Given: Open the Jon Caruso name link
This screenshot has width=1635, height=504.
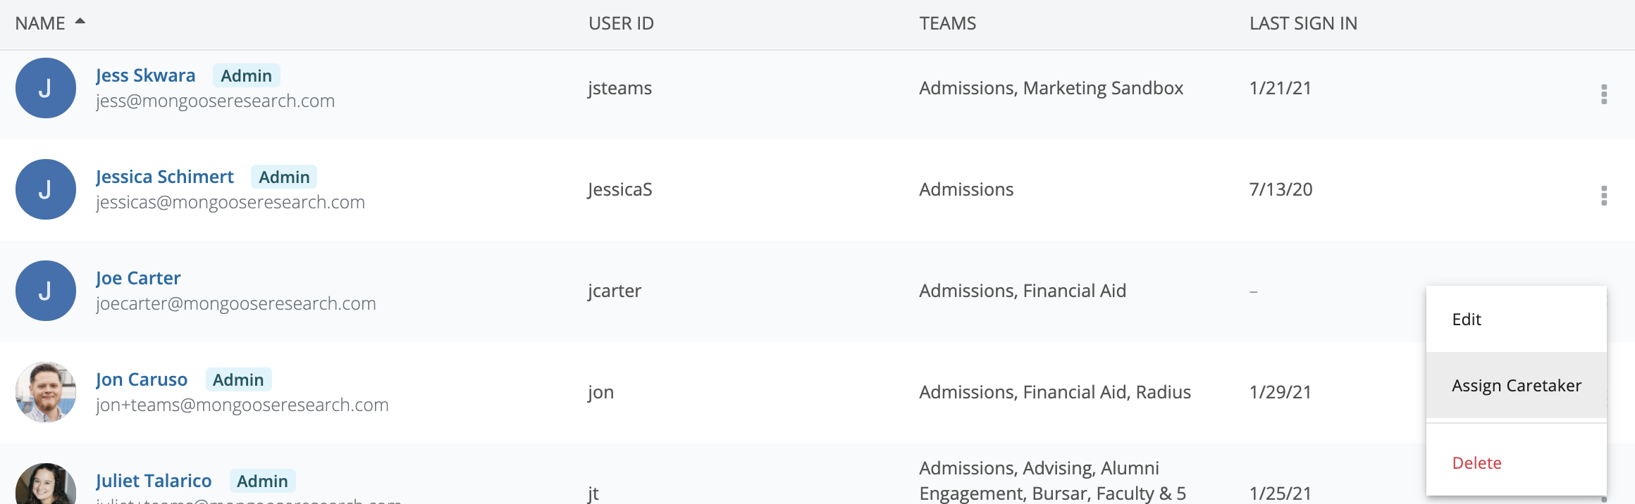Looking at the screenshot, I should click(x=142, y=379).
